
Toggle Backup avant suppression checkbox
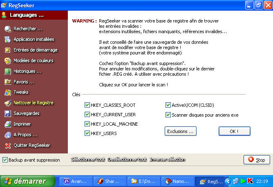click(x=5, y=160)
